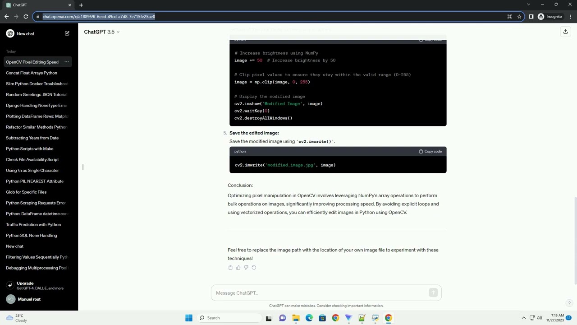The width and height of the screenshot is (577, 325).
Task: Click the compose new chat pencil icon
Action: [67, 33]
